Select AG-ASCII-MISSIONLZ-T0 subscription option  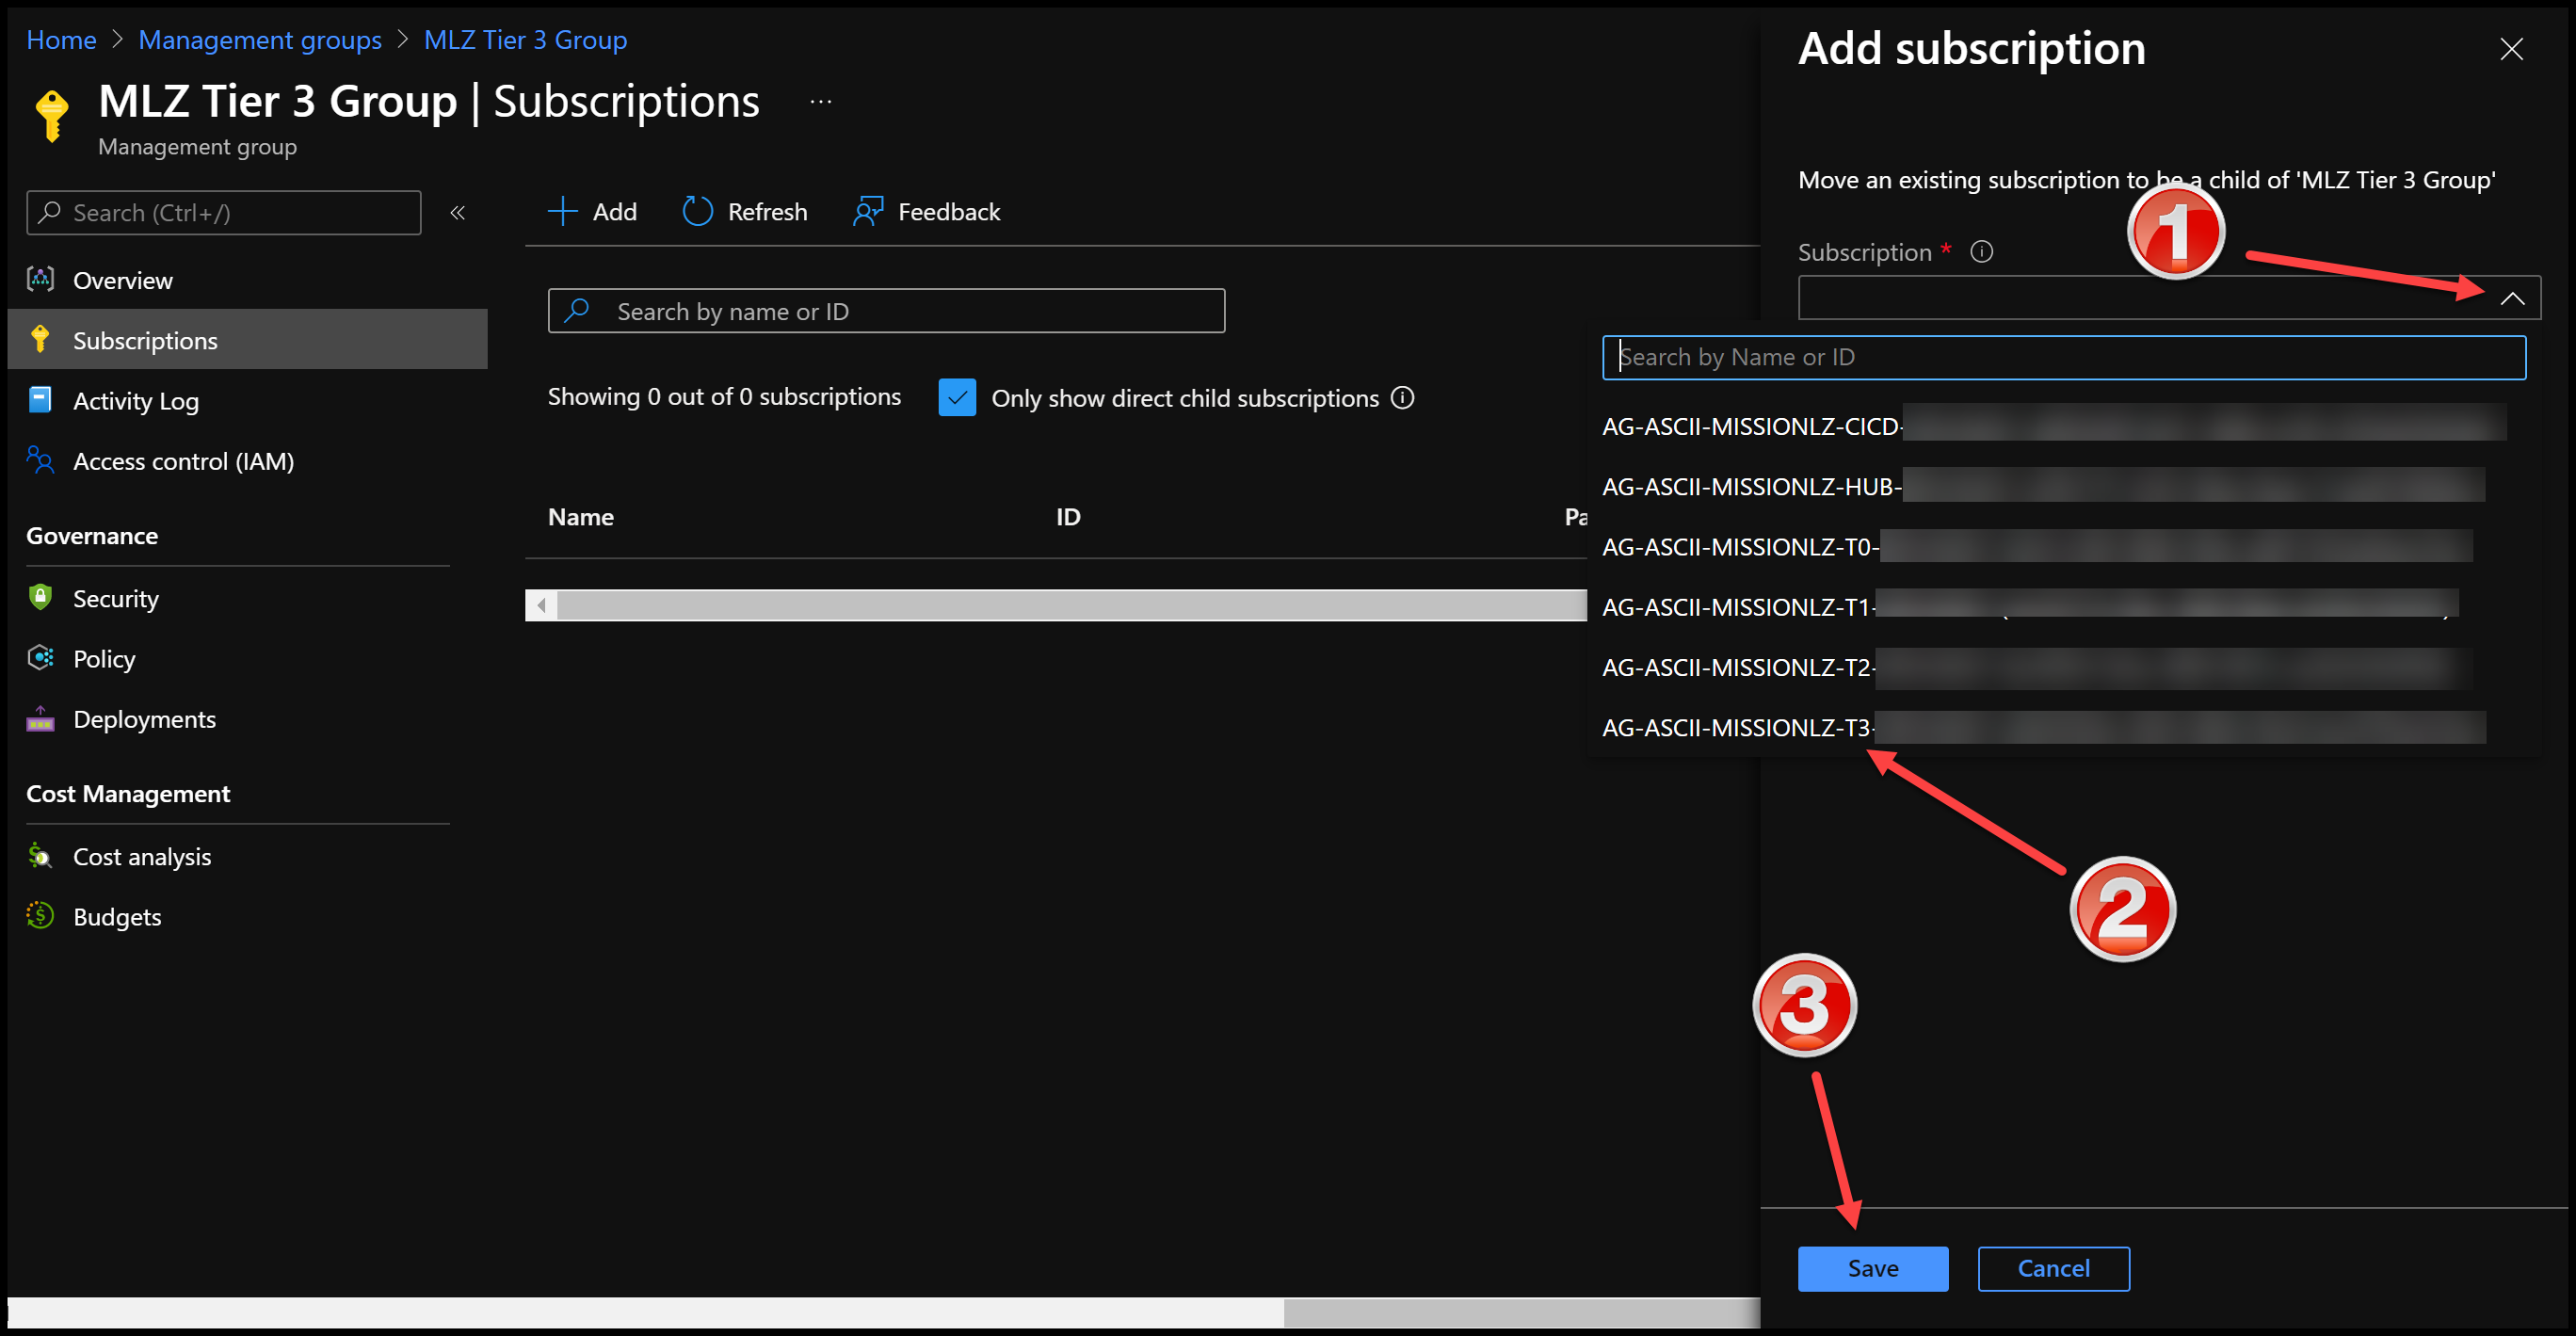tap(2064, 546)
